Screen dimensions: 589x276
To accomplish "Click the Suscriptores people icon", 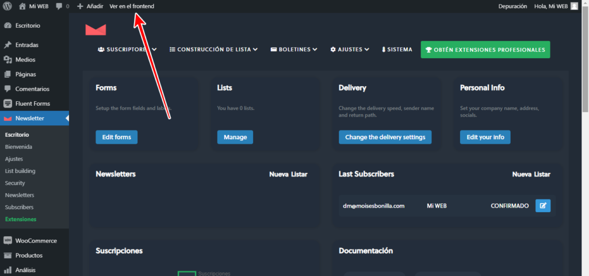I will pyautogui.click(x=101, y=49).
